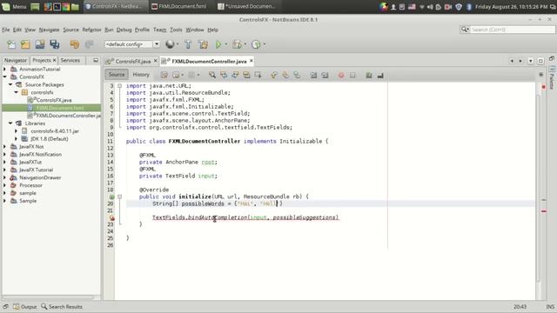
Task: Switch editor to Source view
Action: [117, 75]
